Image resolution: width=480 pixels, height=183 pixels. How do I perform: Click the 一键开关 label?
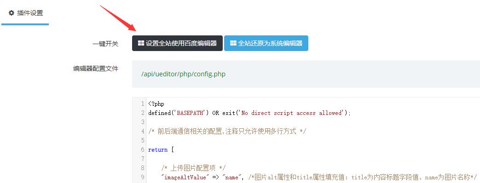(x=105, y=44)
